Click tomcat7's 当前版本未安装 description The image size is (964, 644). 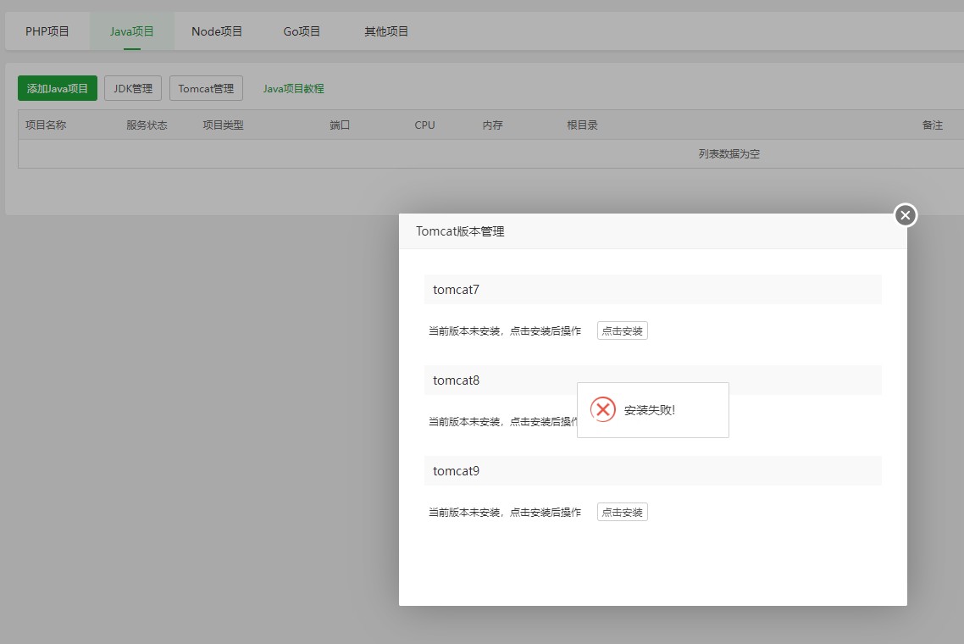point(505,331)
